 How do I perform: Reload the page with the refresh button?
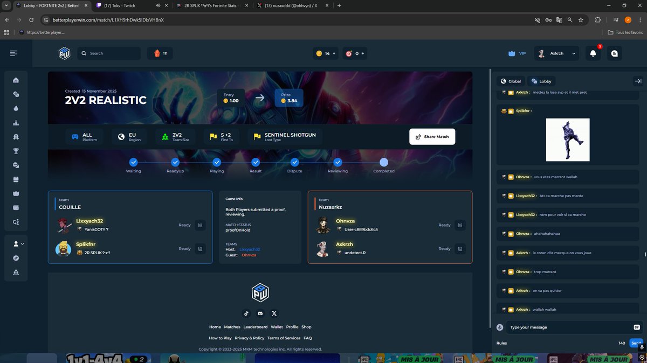tap(31, 20)
